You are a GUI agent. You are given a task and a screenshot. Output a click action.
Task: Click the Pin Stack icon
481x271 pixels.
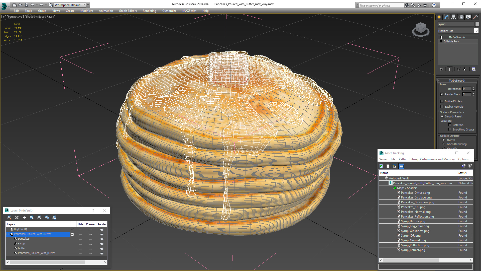click(x=441, y=69)
